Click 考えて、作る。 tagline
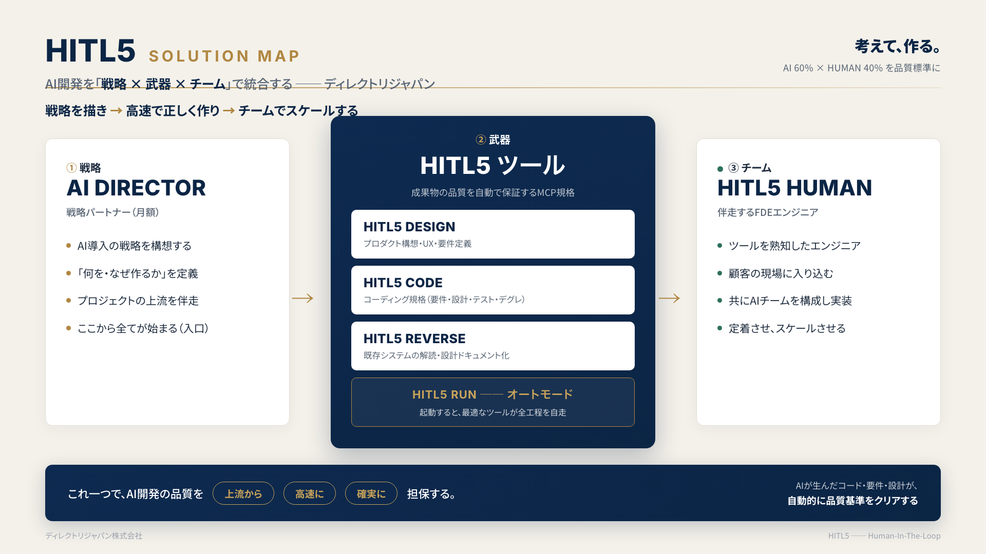This screenshot has height=554, width=986. [898, 46]
